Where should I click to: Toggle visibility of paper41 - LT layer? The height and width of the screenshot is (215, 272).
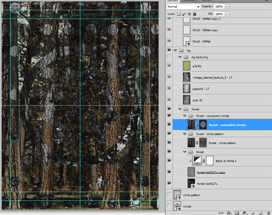point(169,88)
